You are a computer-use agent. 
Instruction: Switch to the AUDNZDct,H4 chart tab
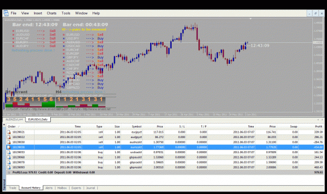coord(14,119)
